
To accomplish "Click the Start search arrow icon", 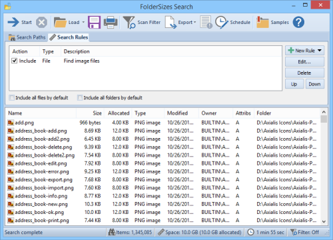I will click(x=13, y=22).
